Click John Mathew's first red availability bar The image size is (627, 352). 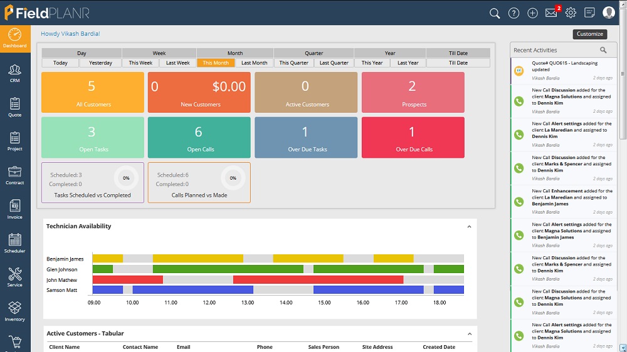click(x=127, y=279)
